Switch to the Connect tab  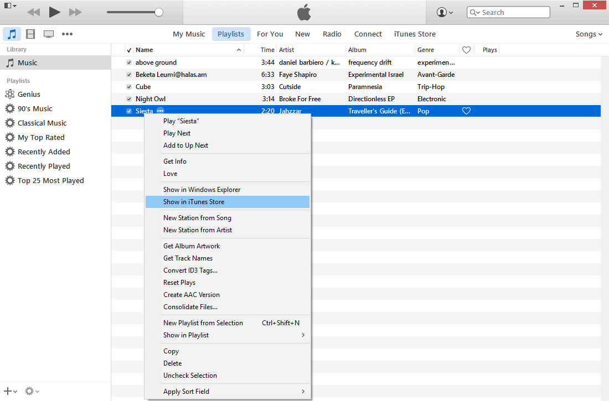(368, 34)
